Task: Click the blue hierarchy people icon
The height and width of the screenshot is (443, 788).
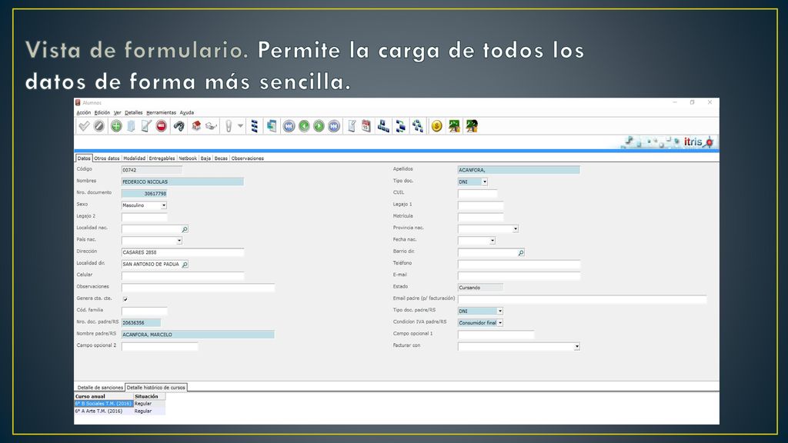Action: coord(383,126)
